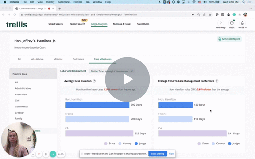Viewport: 255px width, 159px height.
Task: Select Administrative practice area
Action: click(x=23, y=88)
